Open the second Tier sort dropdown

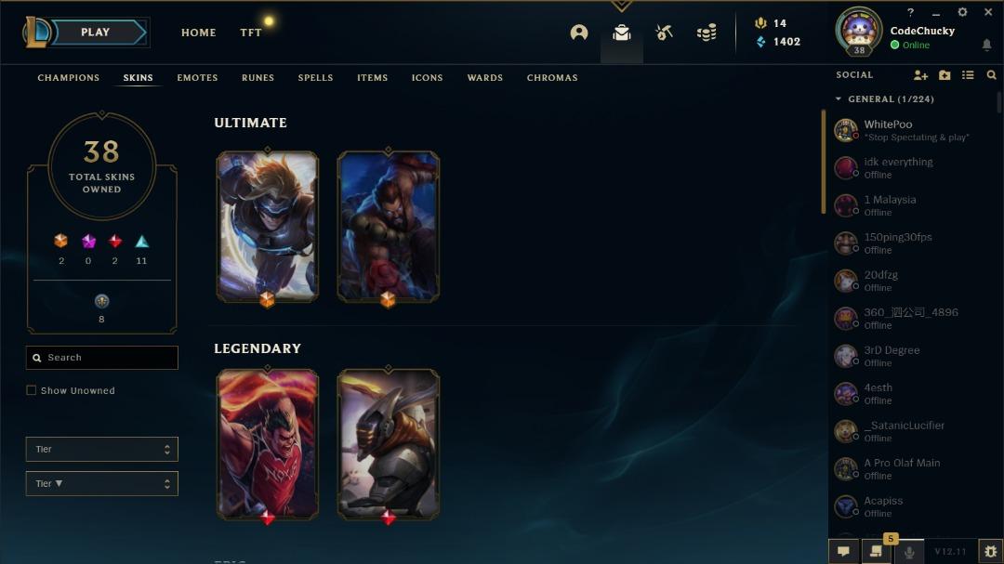click(102, 483)
